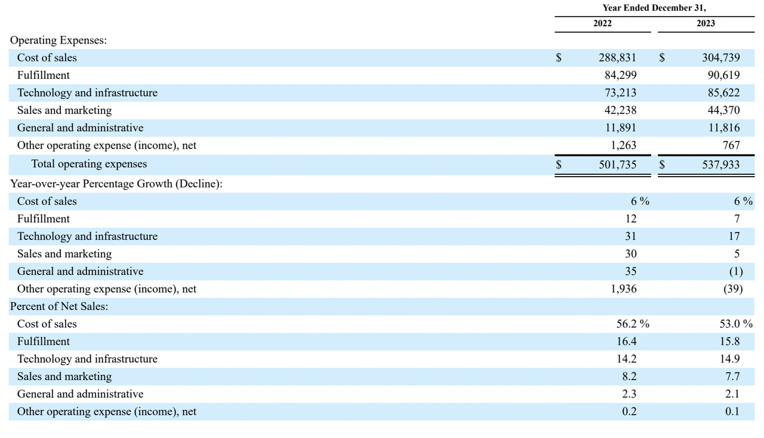Select the 2022 column header
This screenshot has width=764, height=438.
click(602, 23)
